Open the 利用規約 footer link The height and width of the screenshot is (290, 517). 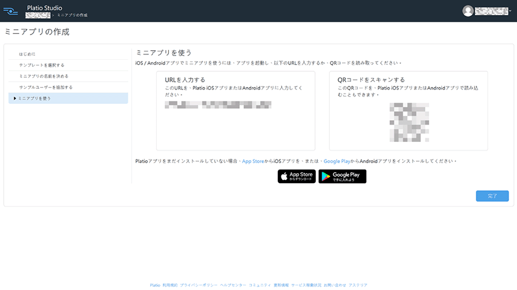170,285
